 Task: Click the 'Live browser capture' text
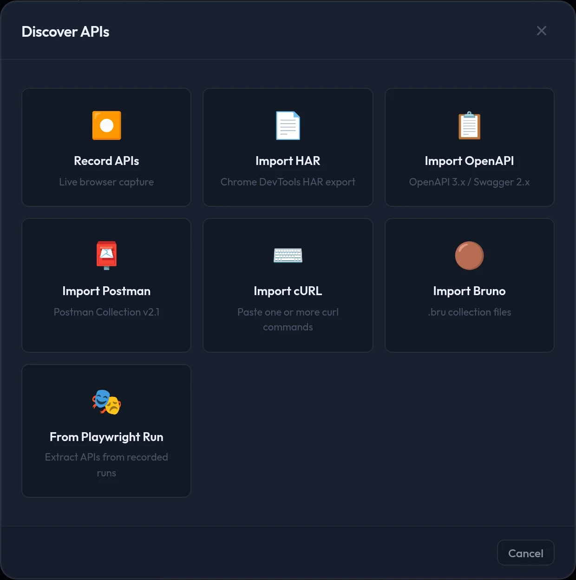tap(106, 182)
